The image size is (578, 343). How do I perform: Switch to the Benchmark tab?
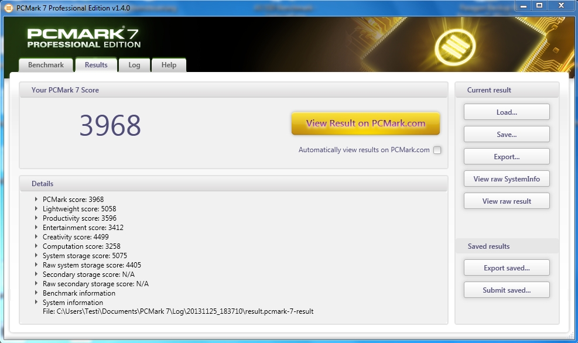tap(46, 65)
